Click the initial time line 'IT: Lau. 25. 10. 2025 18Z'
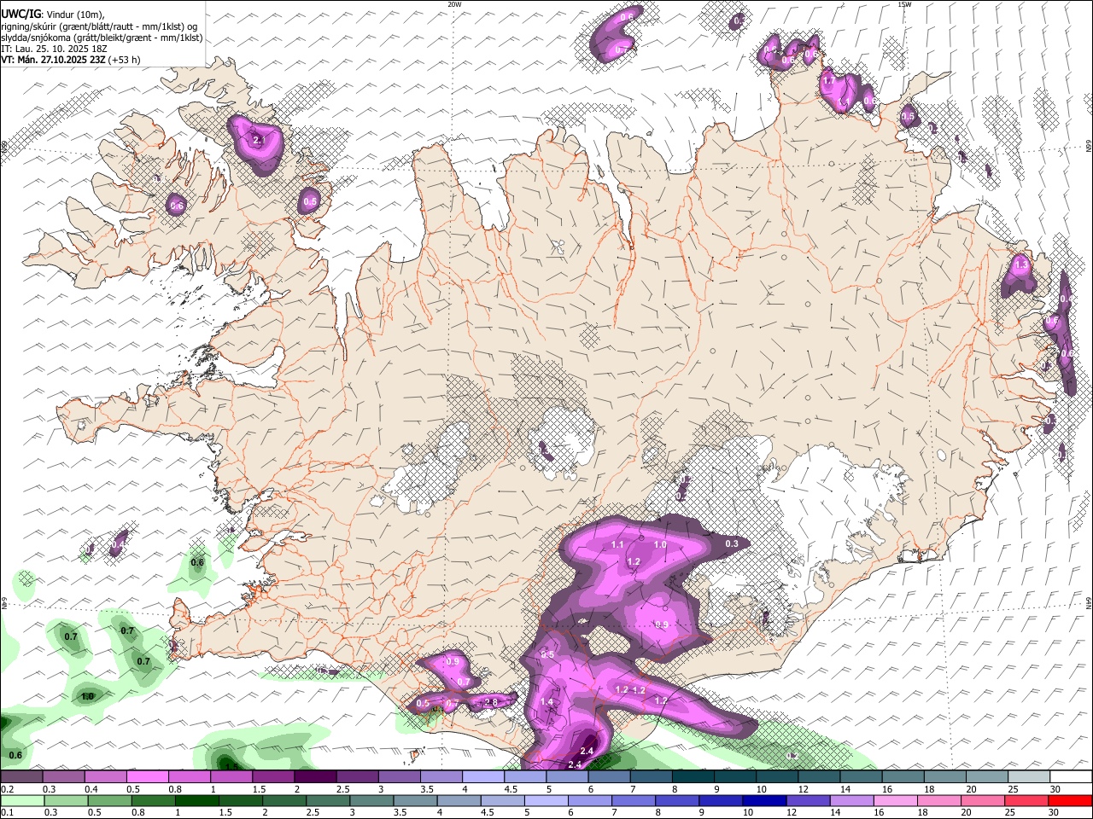 point(54,49)
